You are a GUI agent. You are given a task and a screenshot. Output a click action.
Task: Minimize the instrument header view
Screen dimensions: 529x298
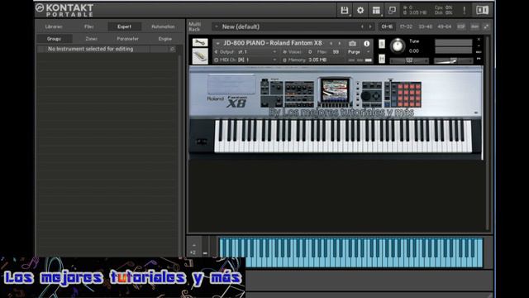[479, 46]
